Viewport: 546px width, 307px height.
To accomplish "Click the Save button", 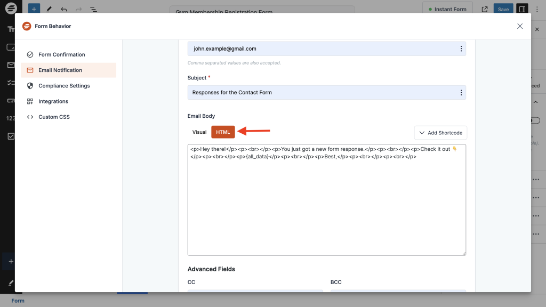I will point(503,9).
